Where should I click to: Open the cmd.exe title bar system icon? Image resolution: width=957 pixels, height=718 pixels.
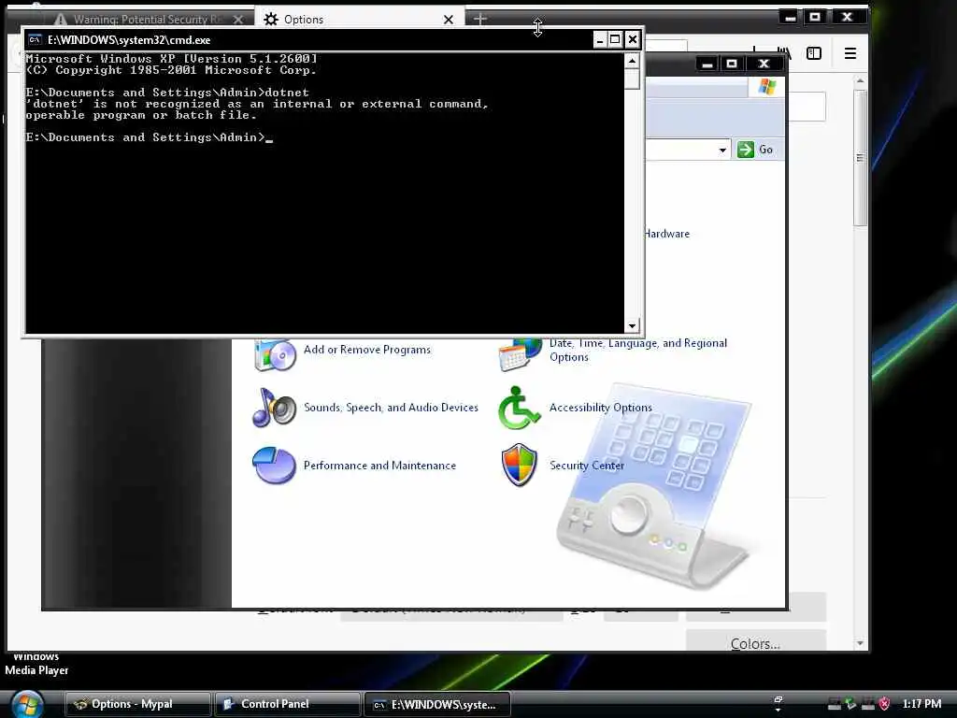tap(35, 39)
